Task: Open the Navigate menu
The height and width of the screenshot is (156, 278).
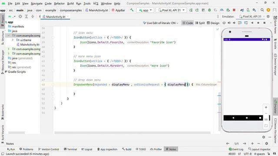Action: (x=36, y=3)
